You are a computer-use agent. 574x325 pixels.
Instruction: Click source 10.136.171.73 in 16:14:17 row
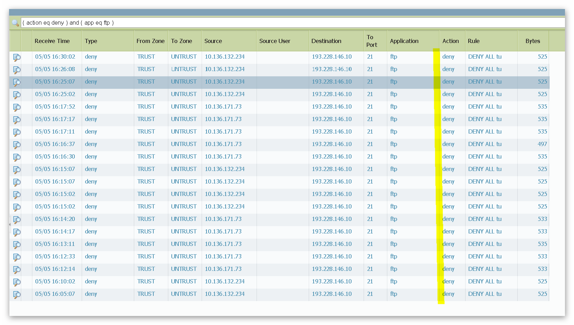[x=223, y=231]
